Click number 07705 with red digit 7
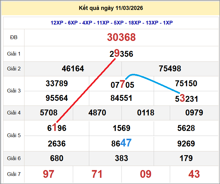220x184 pixels. pyautogui.click(x=122, y=84)
